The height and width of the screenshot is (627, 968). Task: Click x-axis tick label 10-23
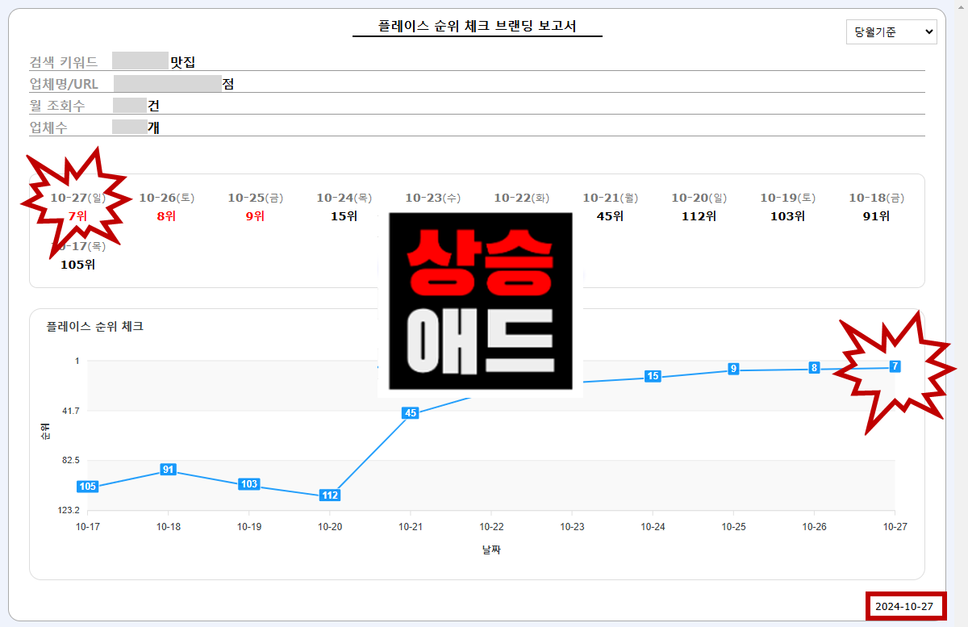(572, 526)
